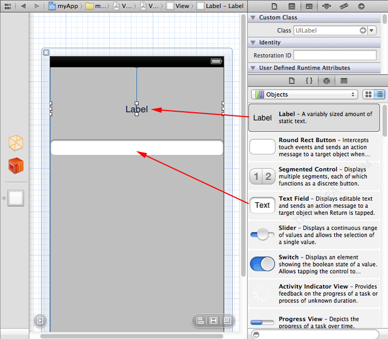The width and height of the screenshot is (388, 339).
Task: Select the File's Owner cube in dock
Action: tap(16, 143)
